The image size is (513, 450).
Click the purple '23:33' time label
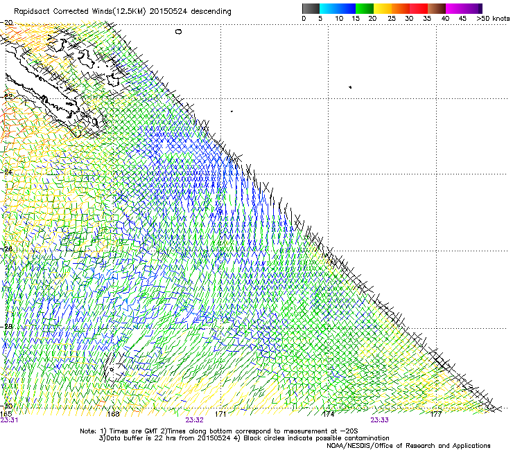click(x=379, y=420)
